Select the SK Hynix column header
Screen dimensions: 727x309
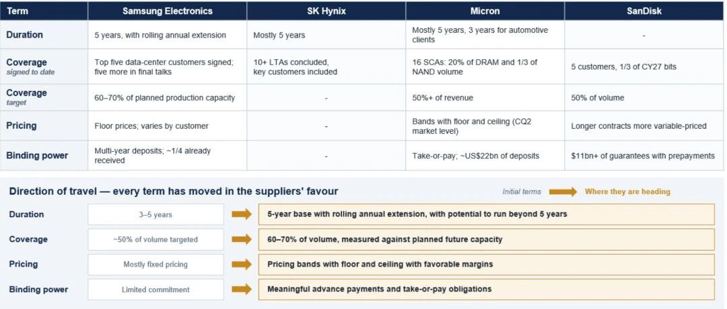(326, 11)
